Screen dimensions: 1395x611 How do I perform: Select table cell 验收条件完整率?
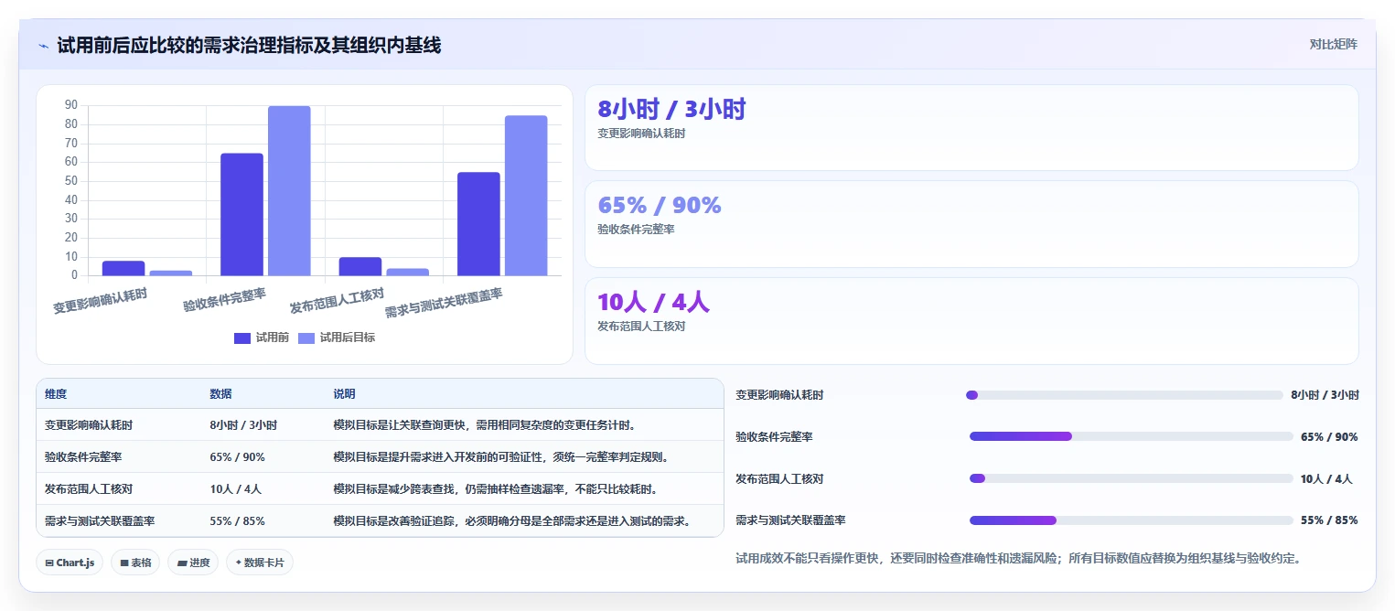pyautogui.click(x=83, y=457)
